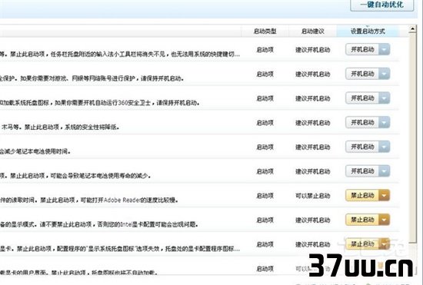The height and width of the screenshot is (285, 423).
Task: Click the 启动类型 column header
Action: click(265, 31)
